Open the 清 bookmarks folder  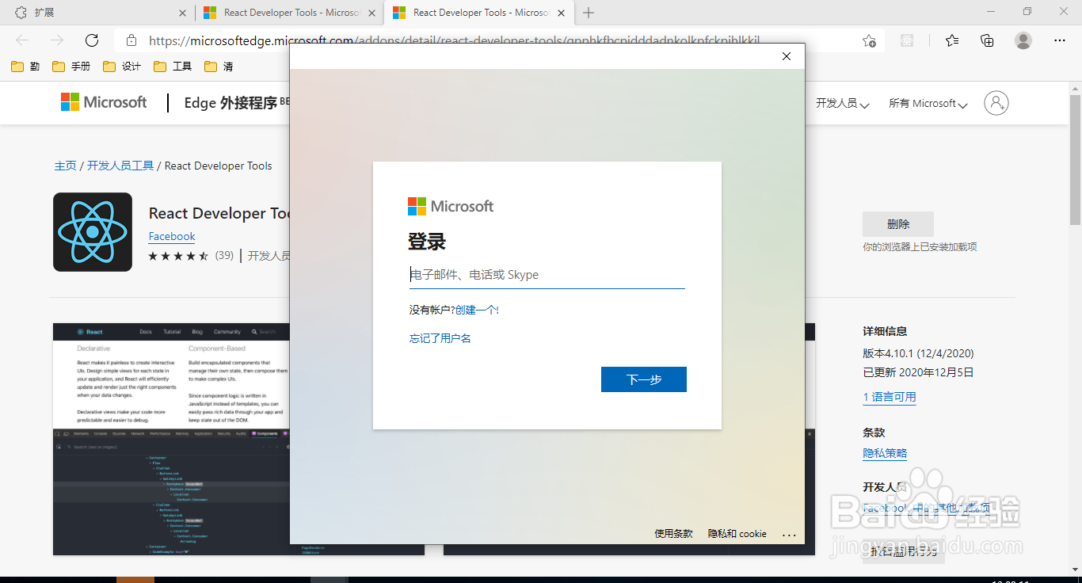pos(219,67)
